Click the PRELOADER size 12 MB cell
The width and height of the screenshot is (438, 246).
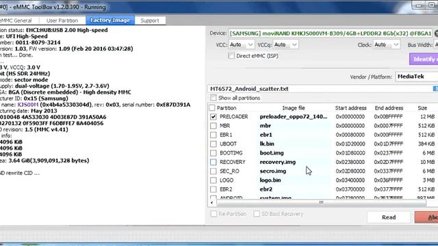coord(427,117)
